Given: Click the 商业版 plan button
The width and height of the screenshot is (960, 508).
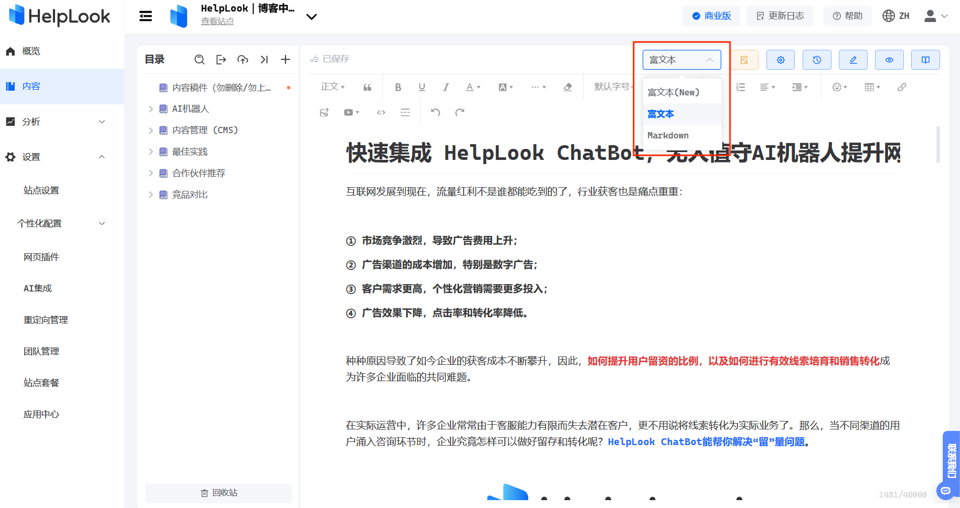Looking at the screenshot, I should pos(711,16).
